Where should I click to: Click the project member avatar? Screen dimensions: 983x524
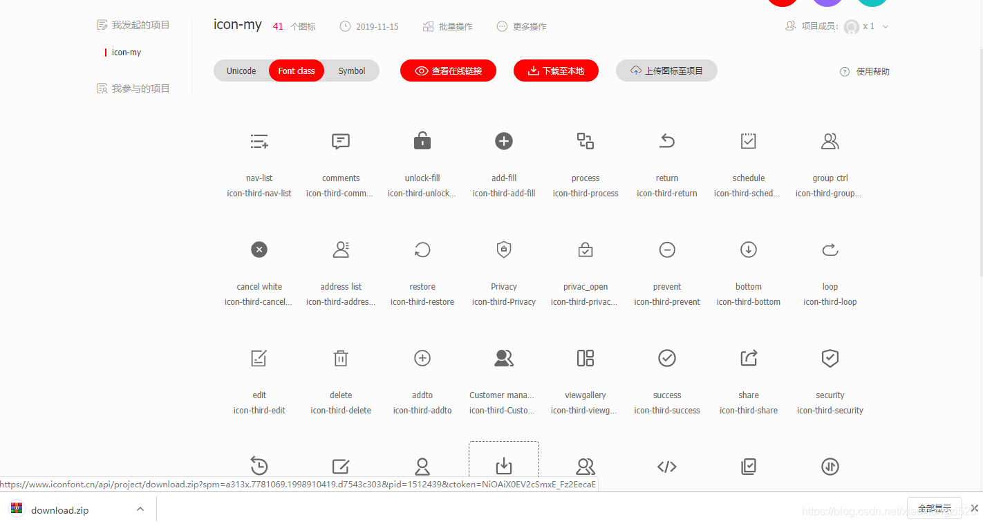click(x=852, y=26)
